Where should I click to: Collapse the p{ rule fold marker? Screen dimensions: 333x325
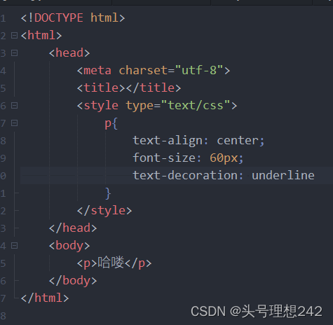14,123
